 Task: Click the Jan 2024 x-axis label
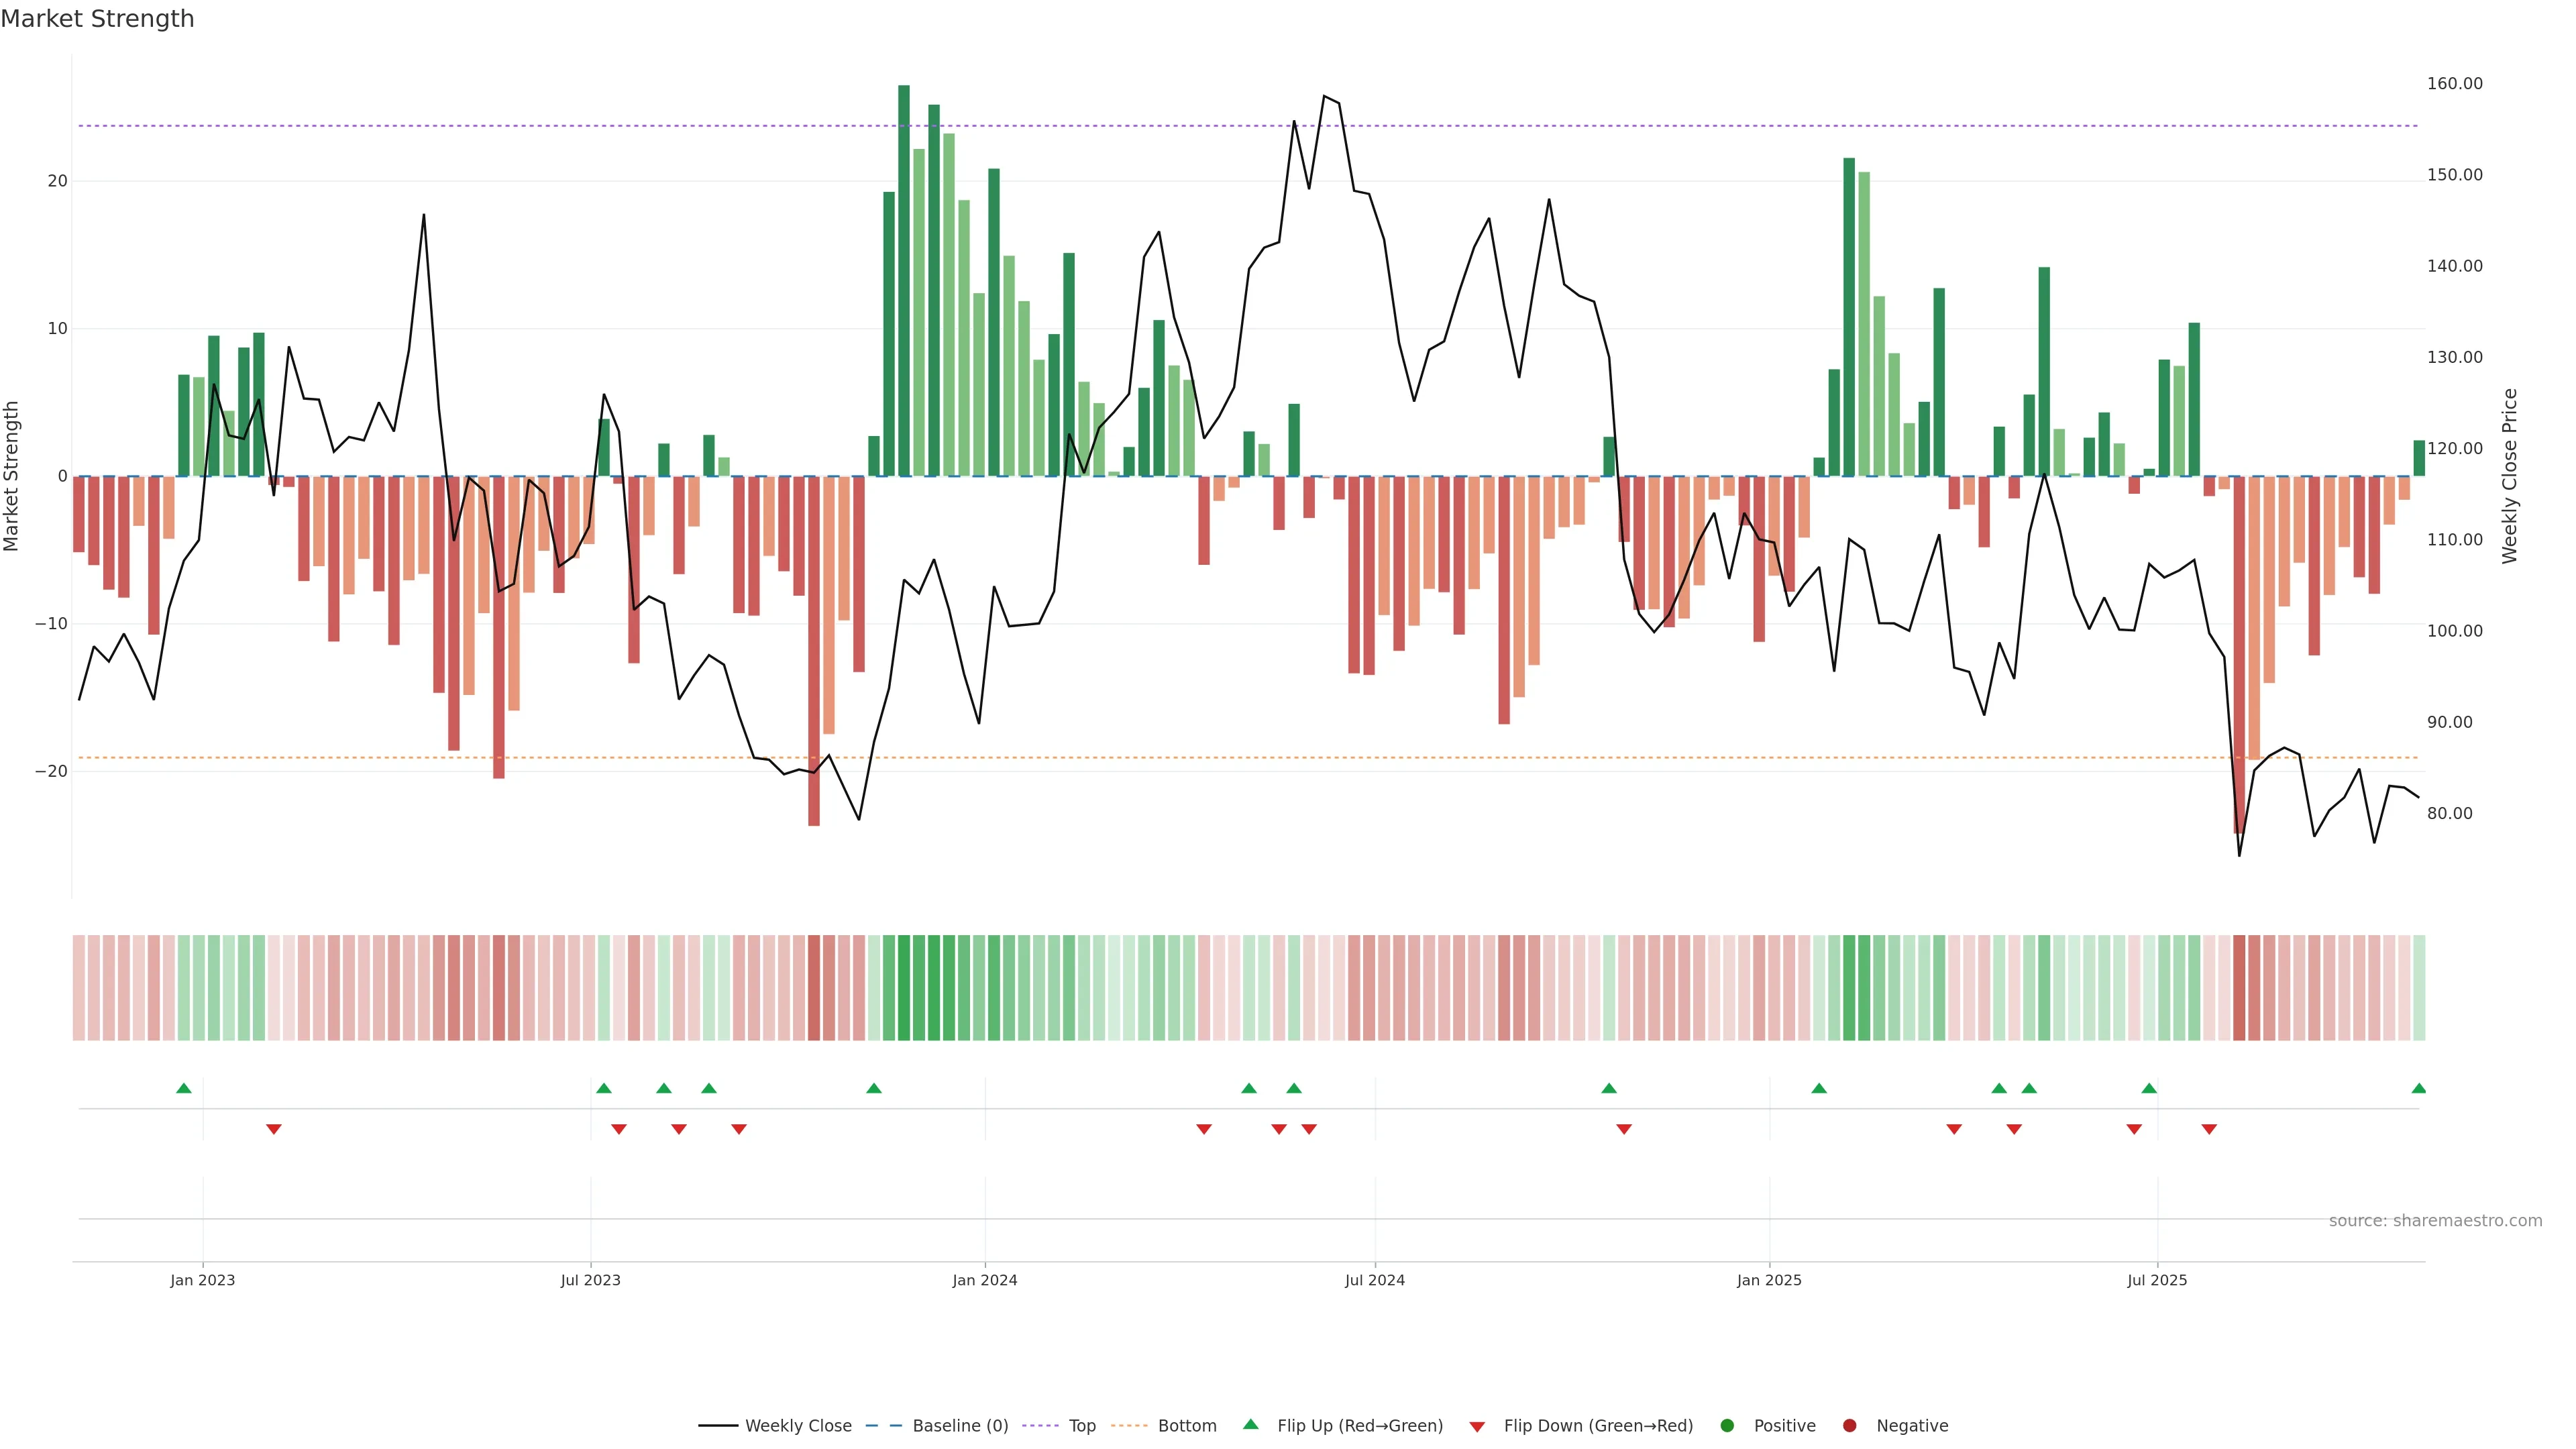985,1280
